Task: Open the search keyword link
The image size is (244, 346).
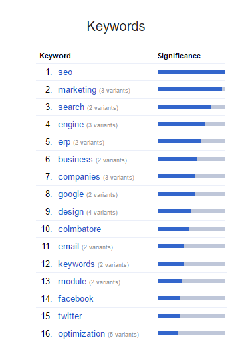Action: click(x=71, y=107)
